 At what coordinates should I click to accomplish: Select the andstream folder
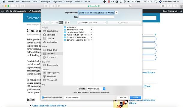[x=78, y=27]
